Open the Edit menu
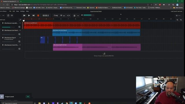Image resolution: width=185 pixels, height=104 pixels. 14,11
